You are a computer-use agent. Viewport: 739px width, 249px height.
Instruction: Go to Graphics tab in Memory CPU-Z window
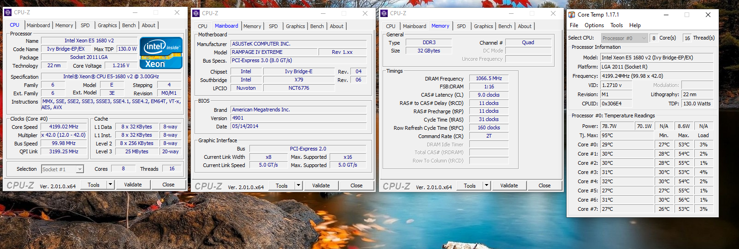tap(484, 26)
